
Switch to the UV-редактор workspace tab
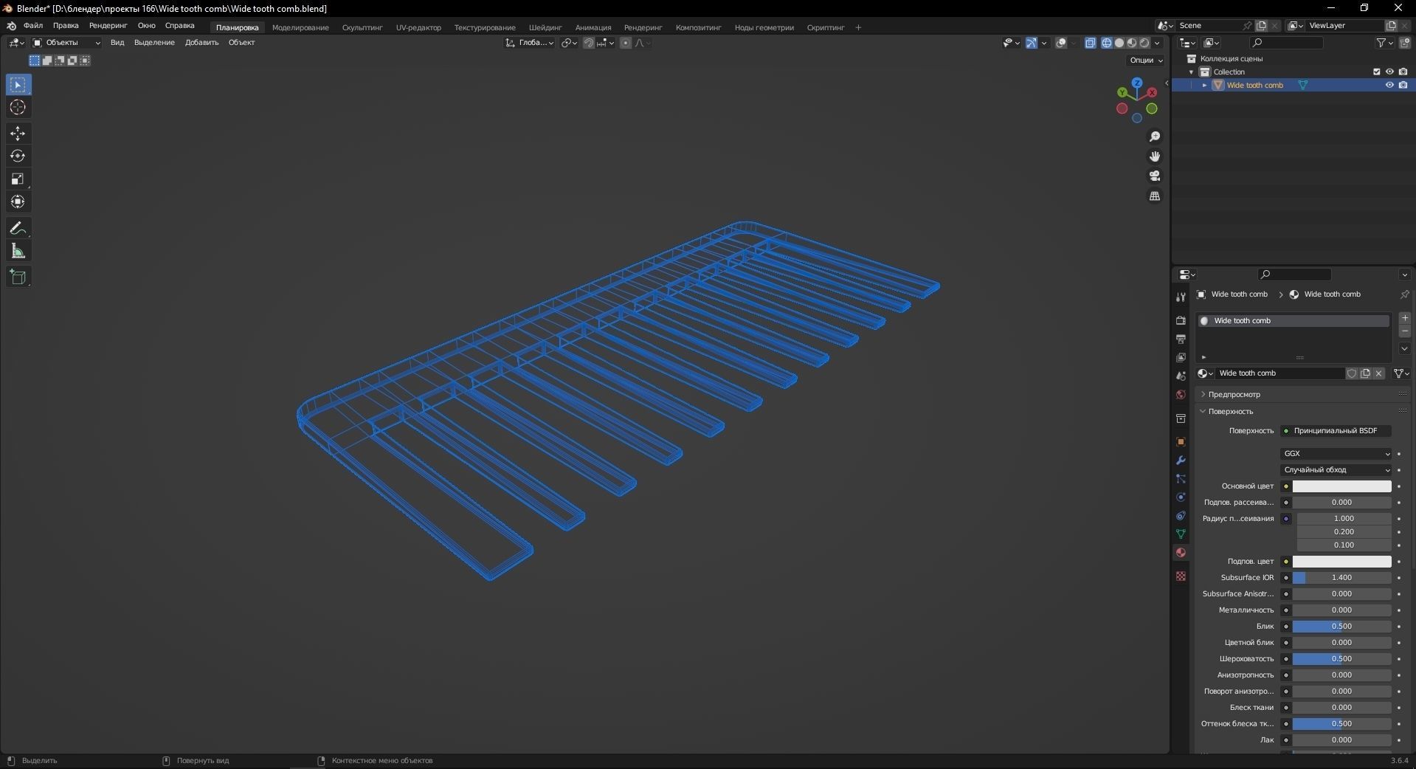click(x=418, y=27)
